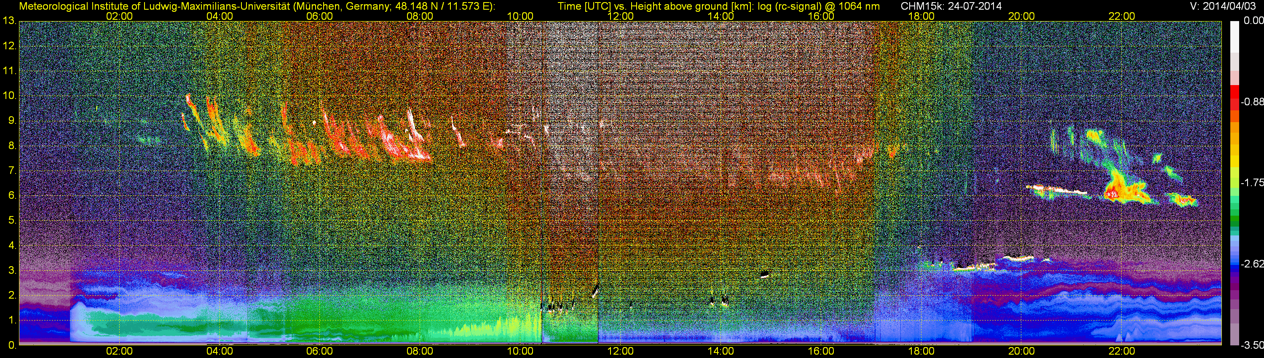Click the 08:00 label on the top time axis
This screenshot has width=1264, height=358.
420,16
